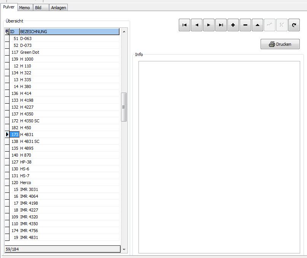Select row H 4350 with ID 137
This screenshot has height=258, width=307.
(x=62, y=114)
